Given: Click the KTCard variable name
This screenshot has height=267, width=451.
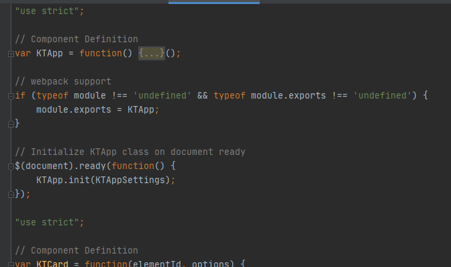Looking at the screenshot, I should [x=52, y=264].
